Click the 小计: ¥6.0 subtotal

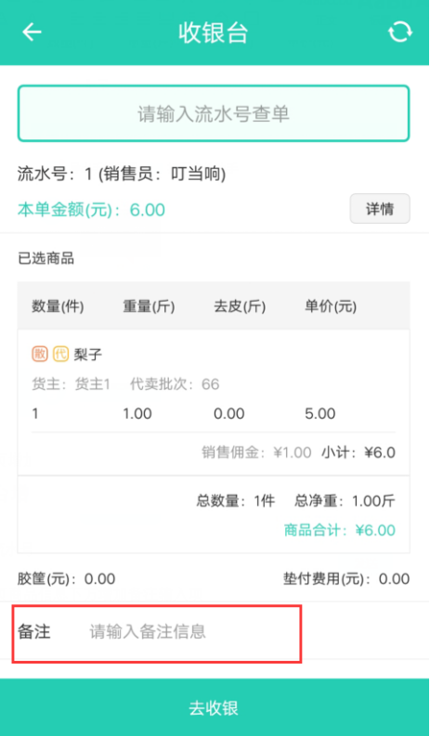pyautogui.click(x=358, y=453)
